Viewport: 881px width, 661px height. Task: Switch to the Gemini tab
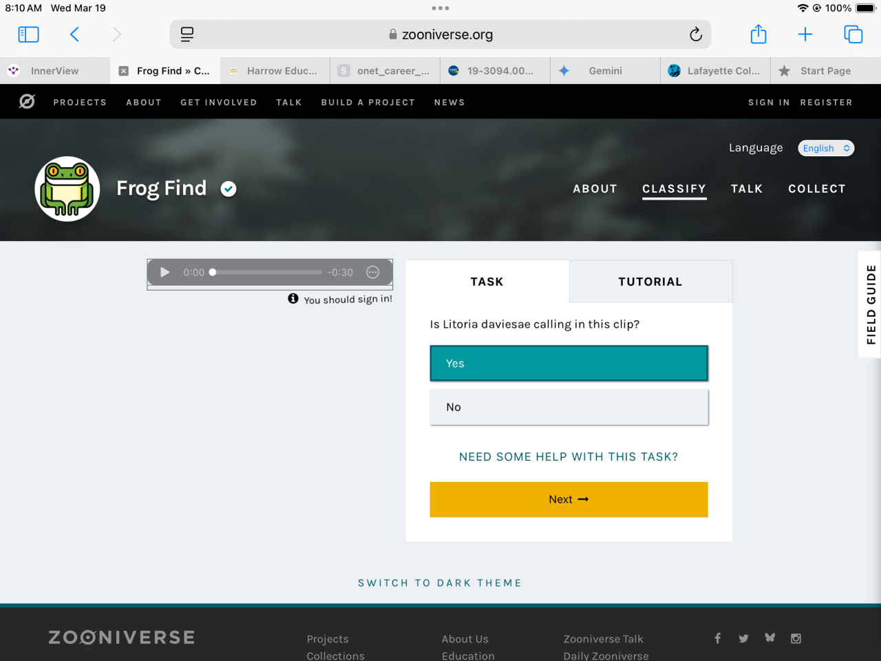pos(606,71)
